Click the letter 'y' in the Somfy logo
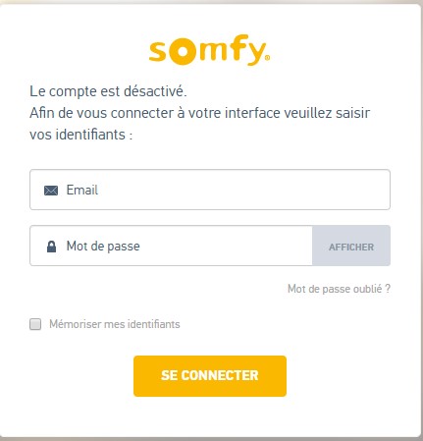423x441 pixels. click(254, 54)
